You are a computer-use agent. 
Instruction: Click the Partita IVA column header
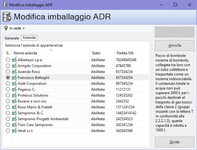[125, 53]
